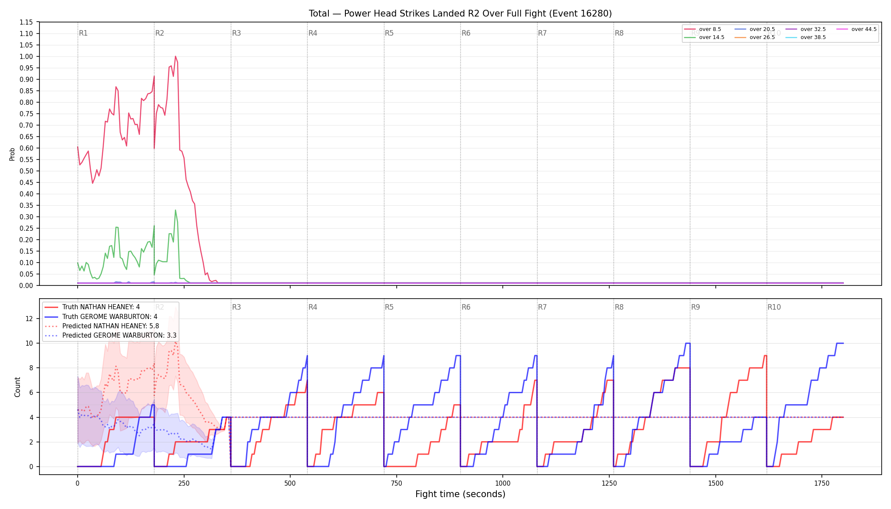Click the 1500 tick on time axis

[716, 483]
